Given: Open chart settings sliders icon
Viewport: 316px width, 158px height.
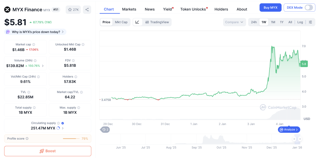Looking at the screenshot, I should (x=310, y=22).
